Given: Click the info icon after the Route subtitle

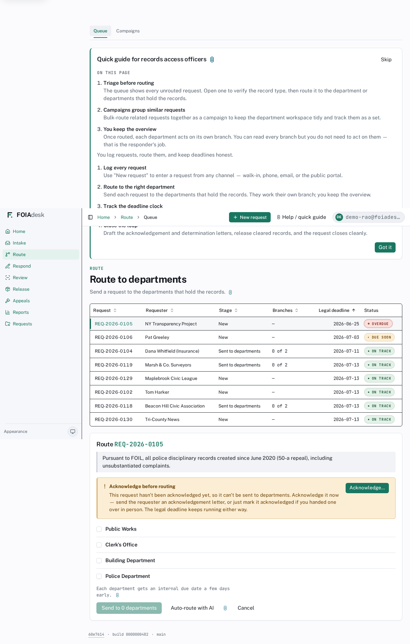Looking at the screenshot, I should (x=230, y=292).
